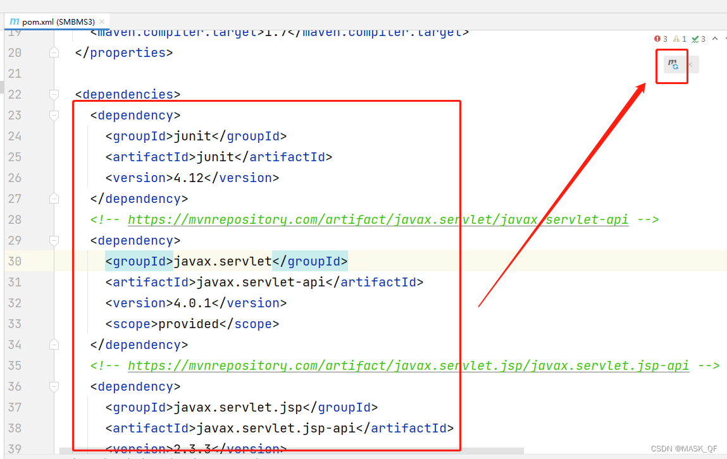Click the fold marker ending the properties block
This screenshot has height=459, width=727.
click(x=54, y=52)
